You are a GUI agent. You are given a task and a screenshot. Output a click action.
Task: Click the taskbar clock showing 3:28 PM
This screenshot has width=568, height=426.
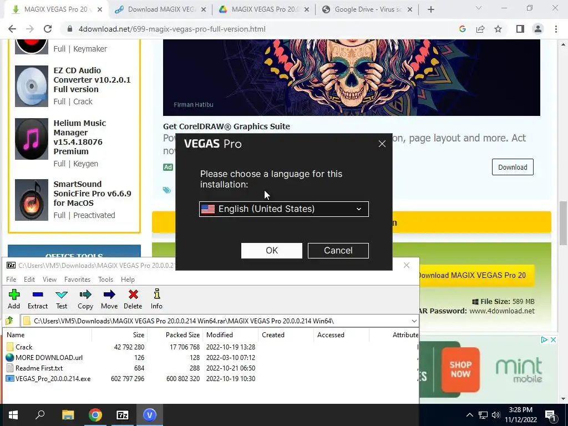click(520, 415)
